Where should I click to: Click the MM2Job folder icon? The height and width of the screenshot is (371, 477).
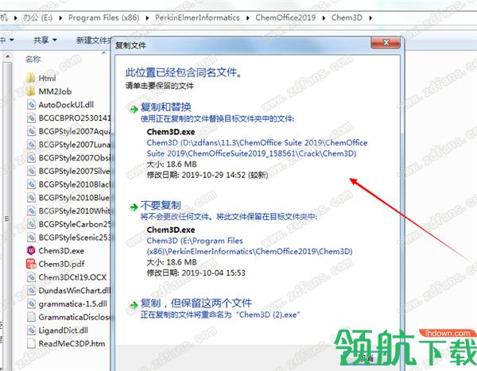coord(30,91)
